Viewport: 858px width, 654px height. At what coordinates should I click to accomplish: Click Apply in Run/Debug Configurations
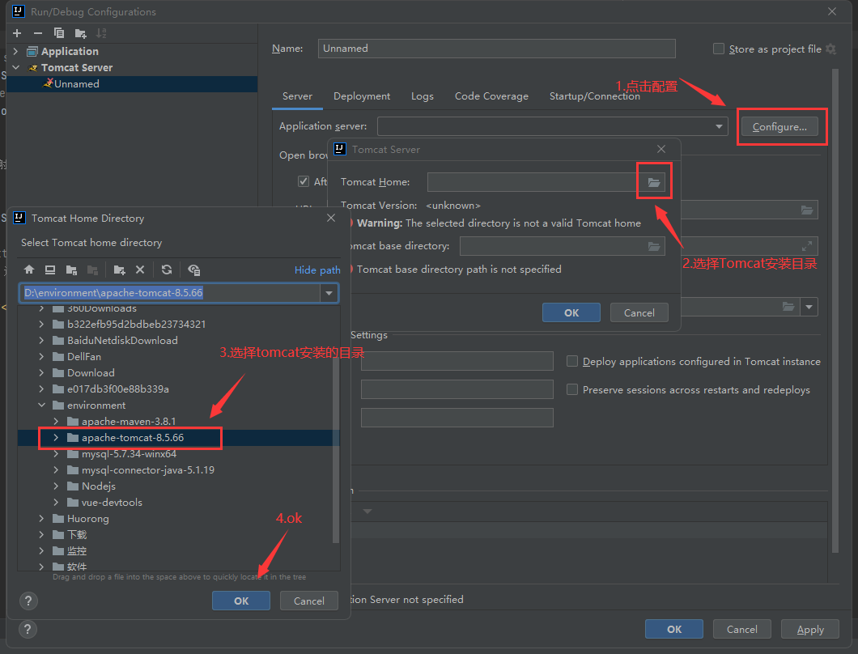[x=810, y=630]
